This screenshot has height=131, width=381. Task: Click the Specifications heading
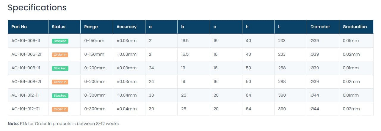pyautogui.click(x=37, y=7)
